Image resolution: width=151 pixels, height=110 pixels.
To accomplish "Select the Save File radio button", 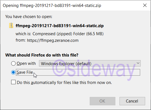I will [13, 72].
